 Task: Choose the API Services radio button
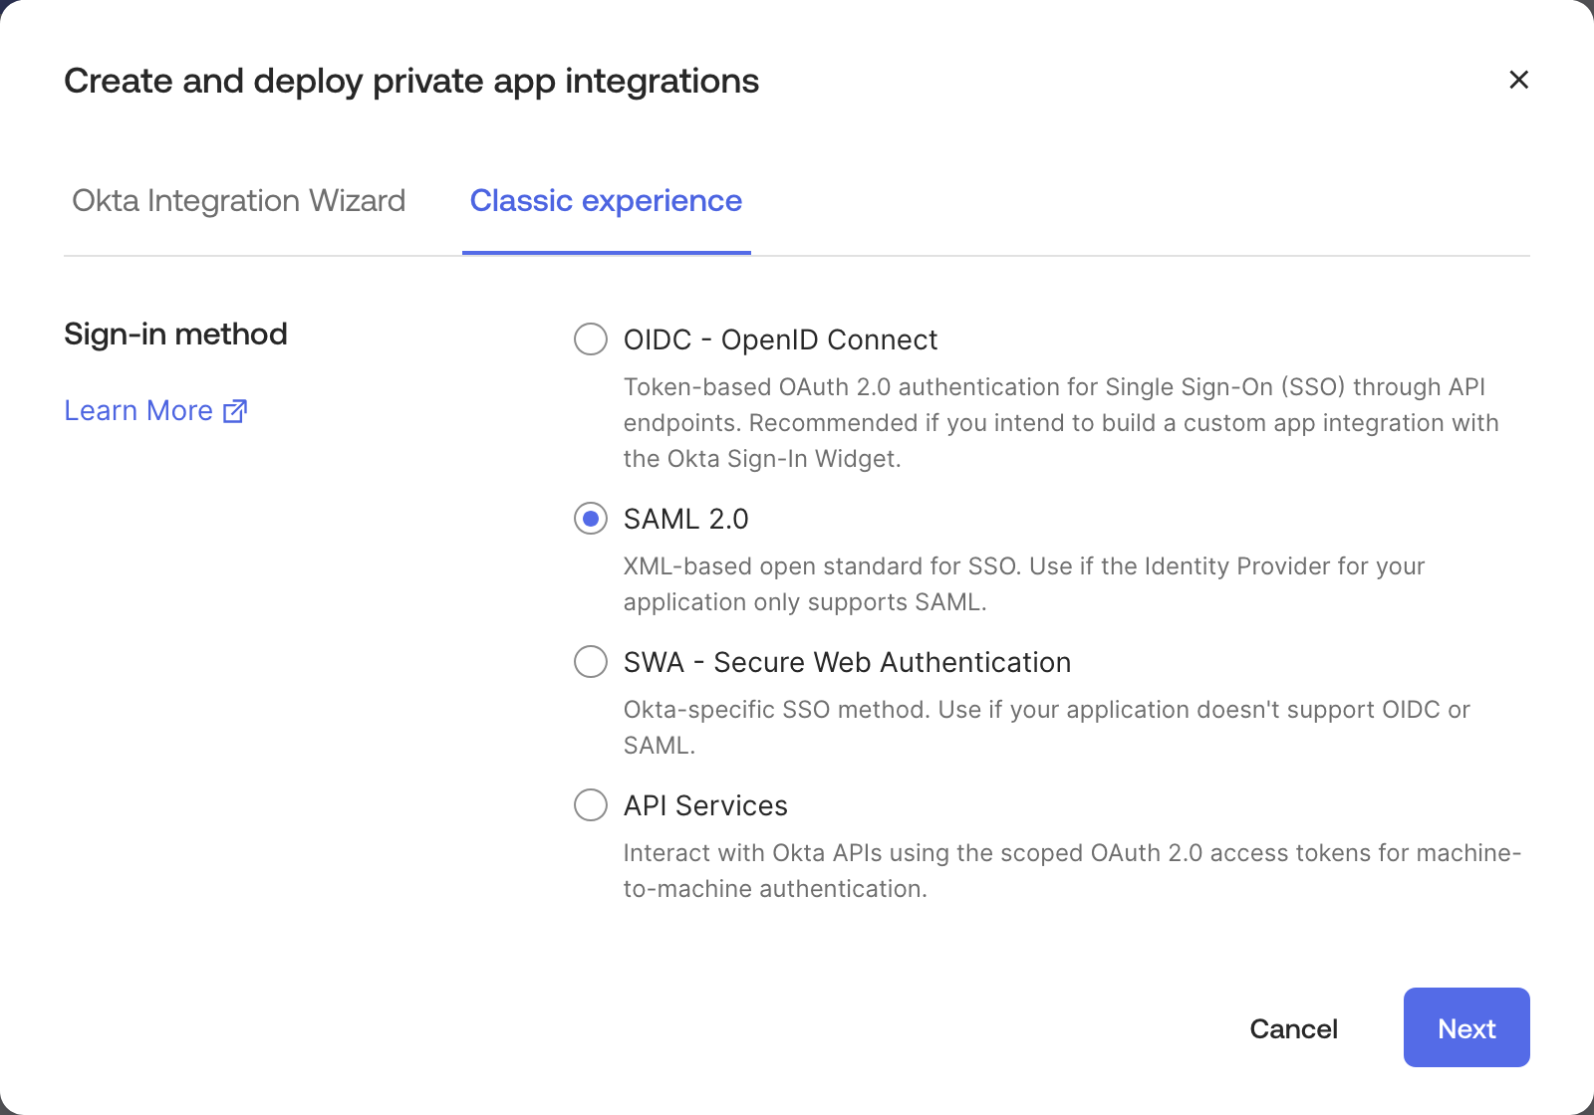tap(591, 804)
